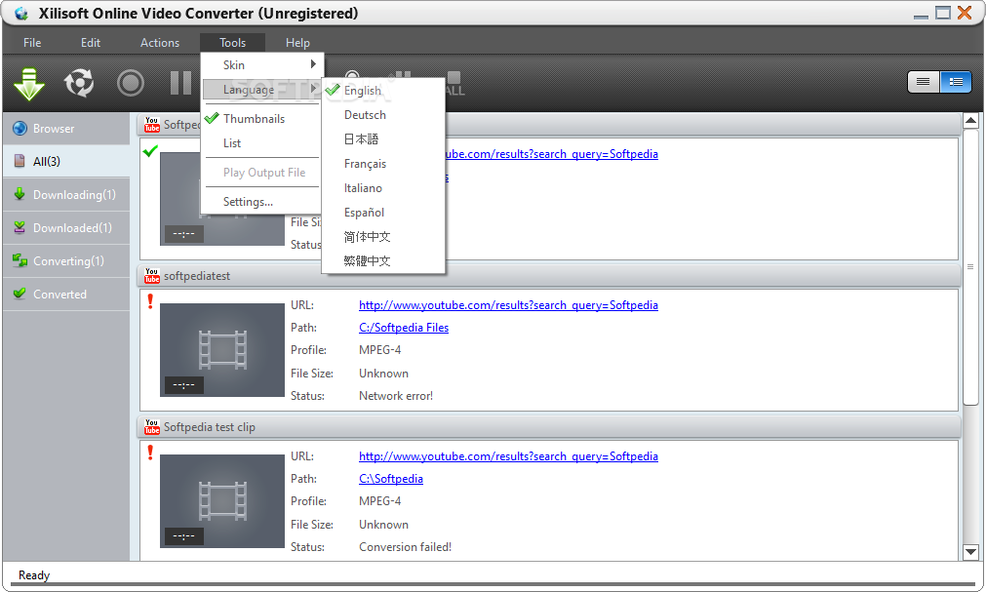
Task: Select the Downloaded(1) sidebar category
Action: tap(66, 228)
